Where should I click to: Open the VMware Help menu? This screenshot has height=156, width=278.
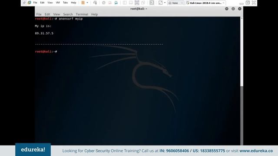[73, 3]
